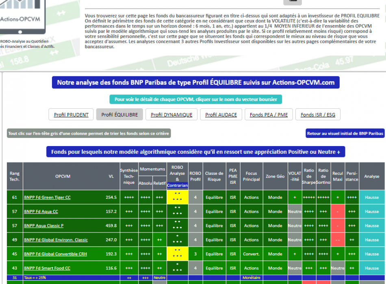The image size is (386, 284).
Task: Sort by Zone Géo header
Action: pos(275,176)
